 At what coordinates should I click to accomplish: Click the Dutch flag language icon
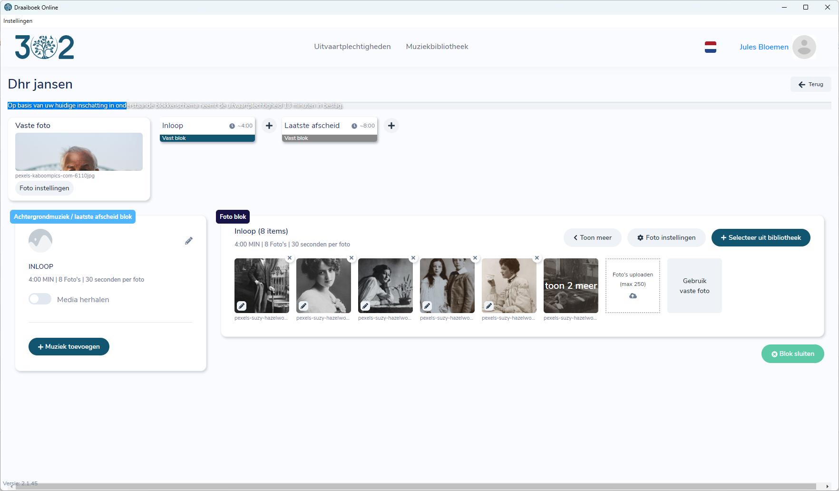(711, 47)
